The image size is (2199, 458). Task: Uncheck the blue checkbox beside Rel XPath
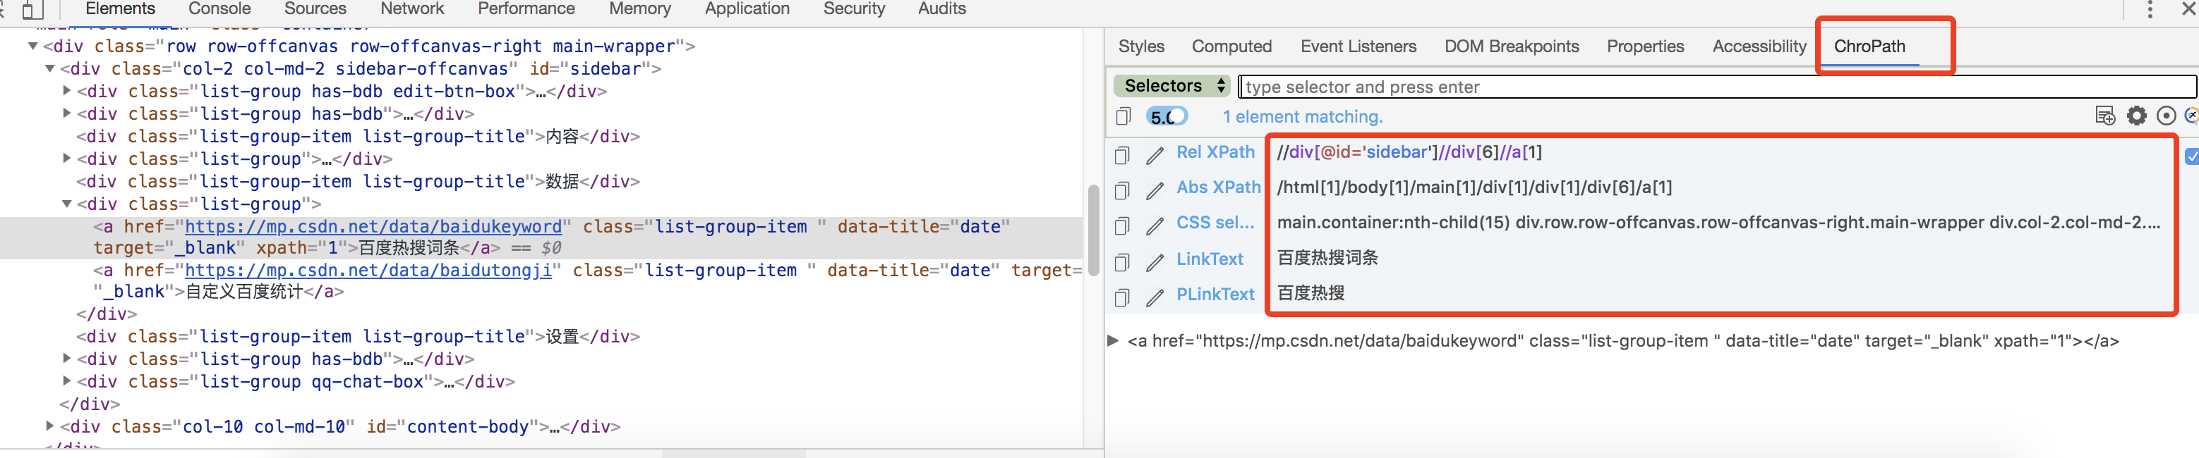[x=2191, y=156]
